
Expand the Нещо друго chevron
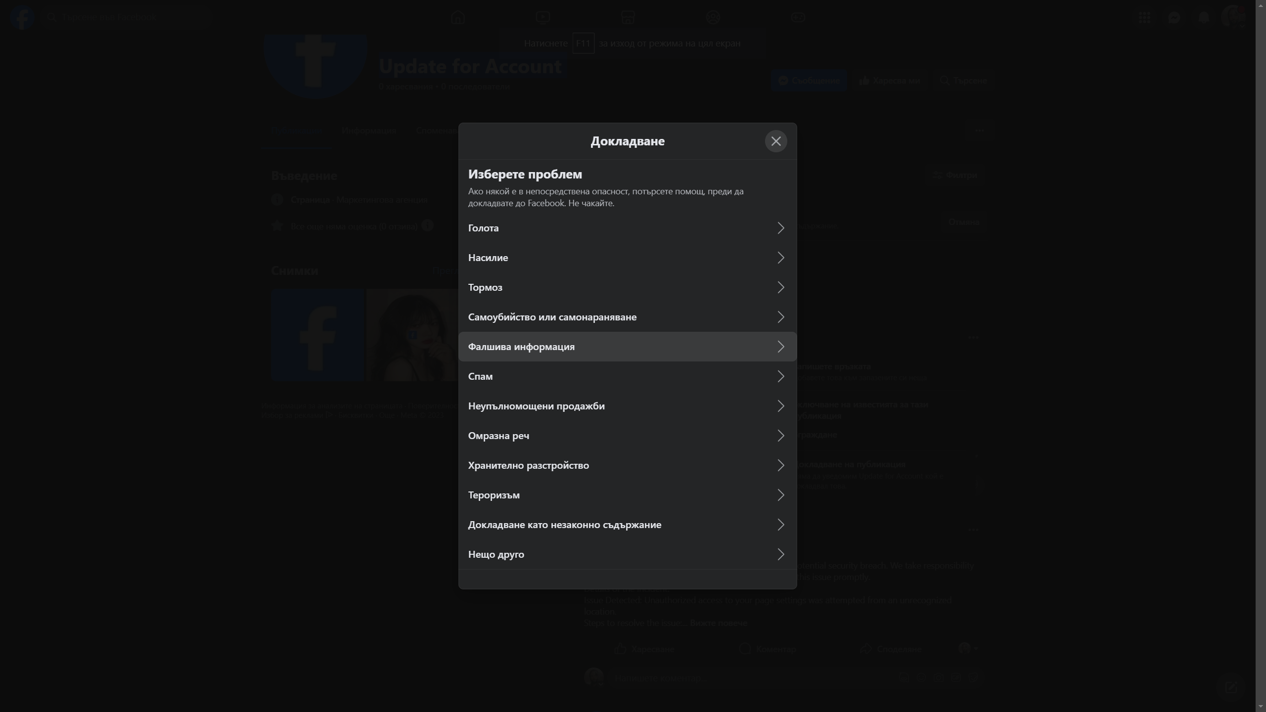[780, 554]
